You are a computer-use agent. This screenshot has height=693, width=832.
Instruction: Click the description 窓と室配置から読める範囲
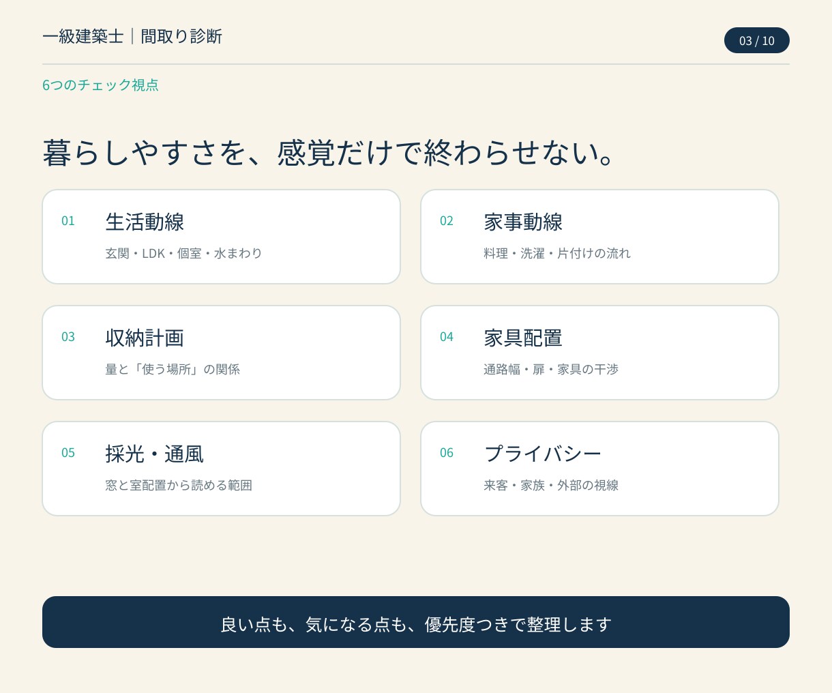tap(179, 485)
